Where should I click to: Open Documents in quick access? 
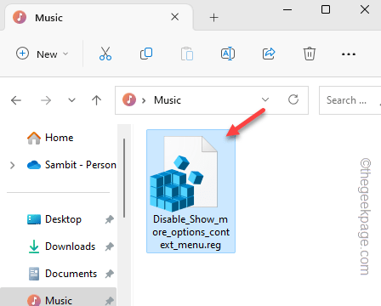tap(63, 274)
